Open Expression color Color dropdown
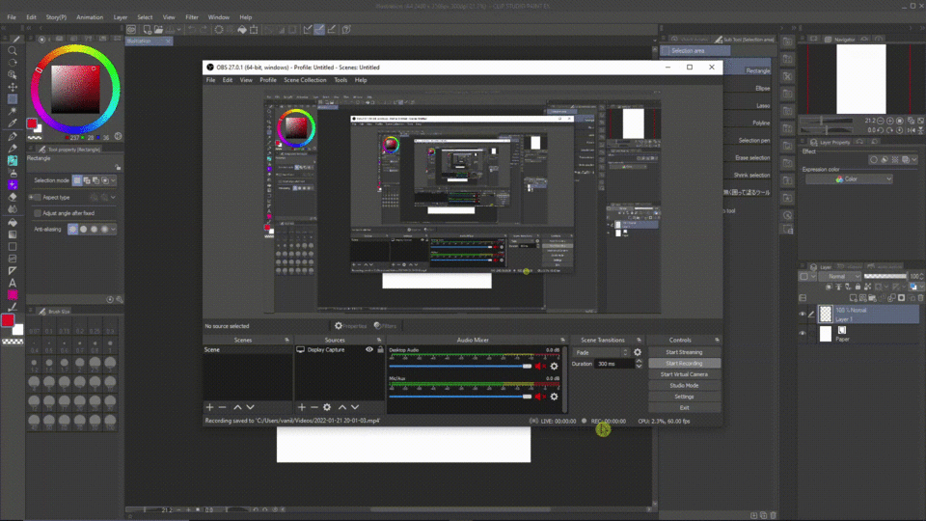926x521 pixels. coord(849,179)
